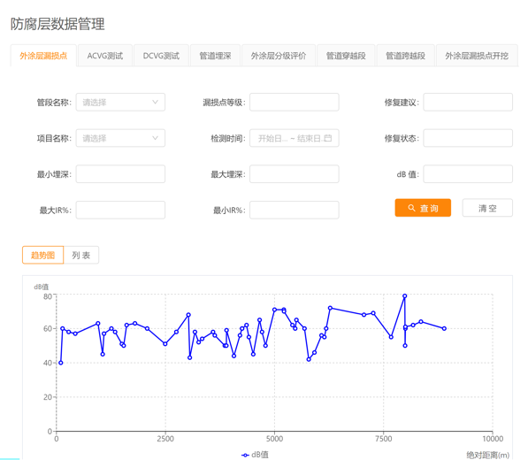Viewport: 528px width, 460px height.
Task: Select the 外涂层分级评价 tab
Action: [x=279, y=56]
